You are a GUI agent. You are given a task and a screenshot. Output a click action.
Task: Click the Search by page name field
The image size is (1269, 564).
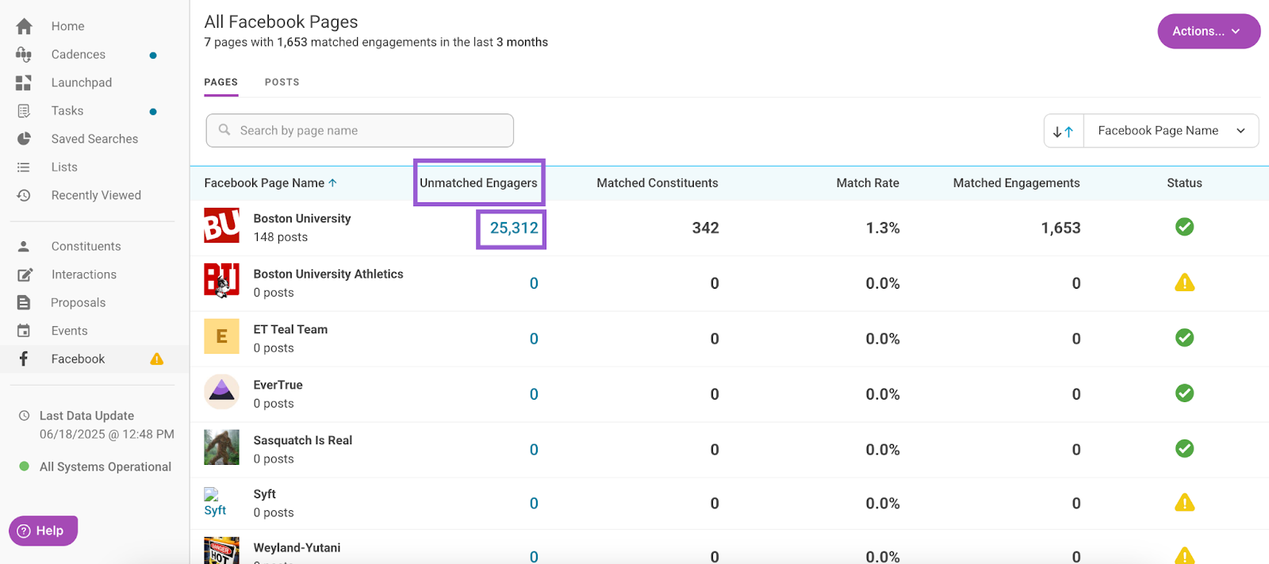pos(360,130)
